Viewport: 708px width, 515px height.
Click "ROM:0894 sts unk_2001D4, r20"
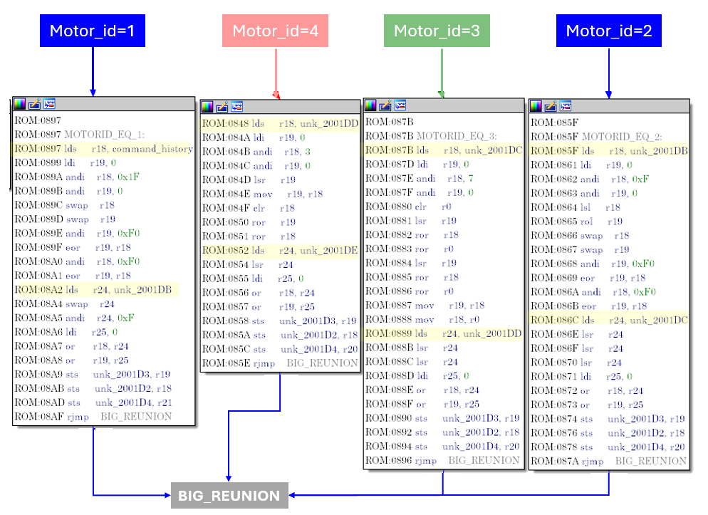pos(442,447)
